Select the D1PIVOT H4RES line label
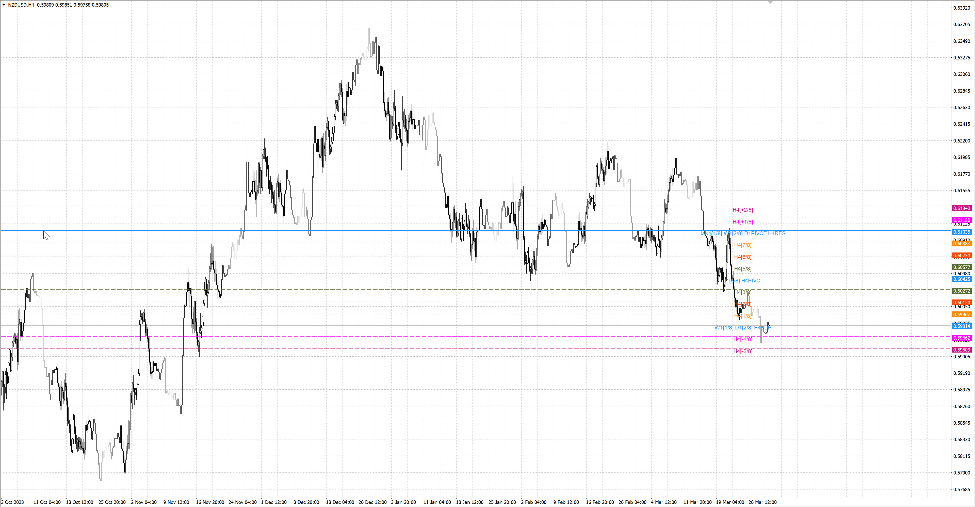975x507 pixels. [765, 234]
